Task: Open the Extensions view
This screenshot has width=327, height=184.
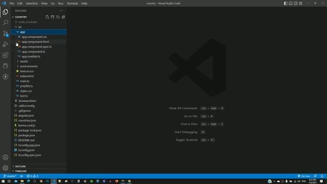Action: [6, 55]
